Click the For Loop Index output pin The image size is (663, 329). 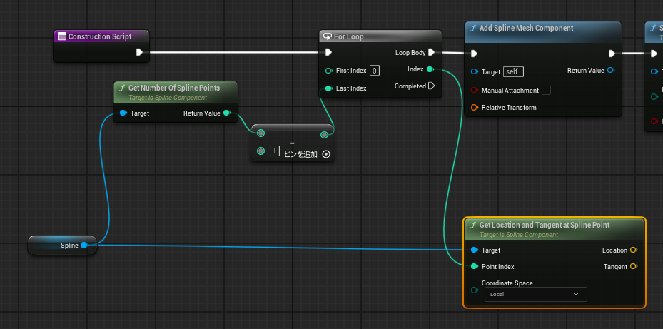click(x=430, y=69)
